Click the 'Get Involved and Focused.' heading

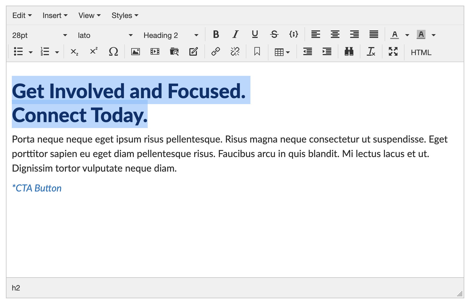tap(129, 91)
